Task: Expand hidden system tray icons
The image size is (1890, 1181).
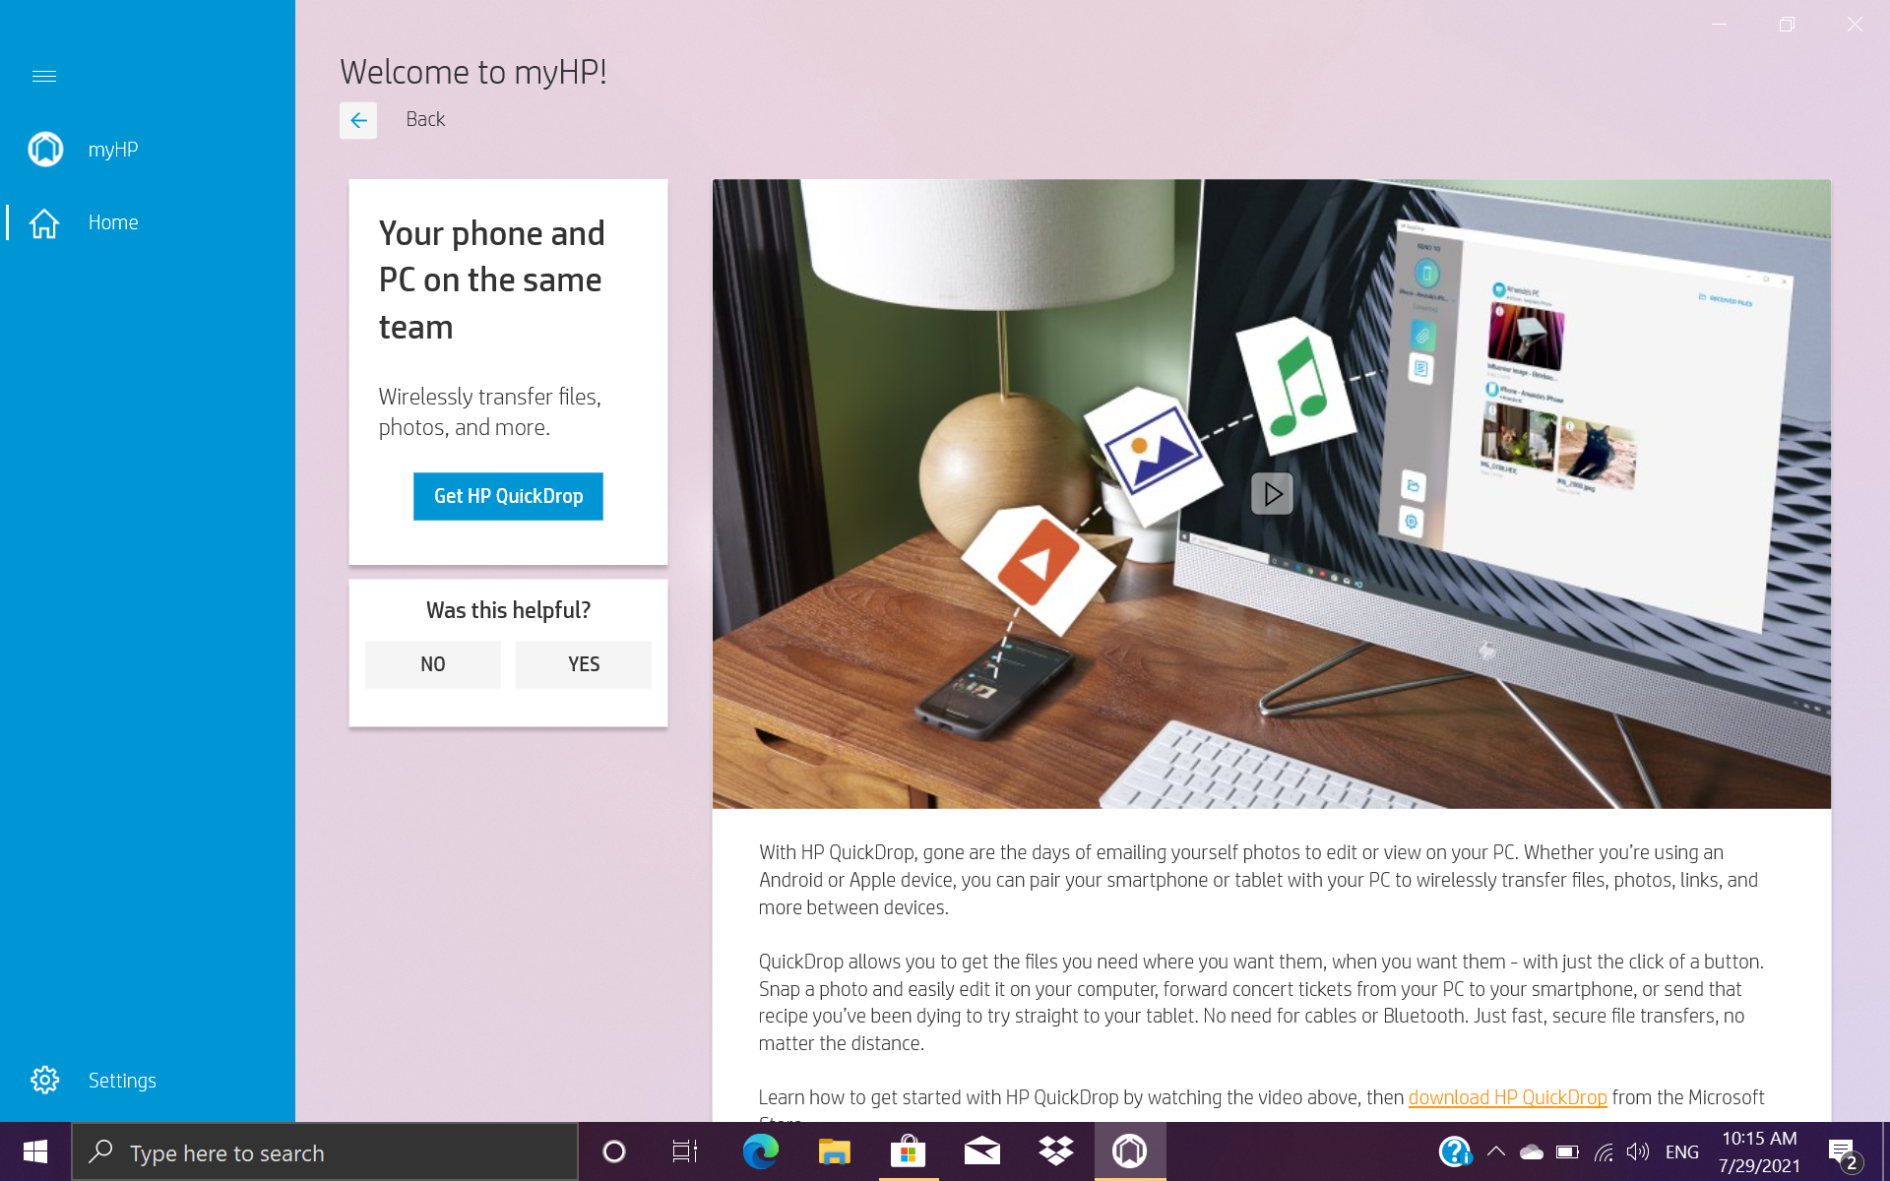Action: point(1496,1151)
